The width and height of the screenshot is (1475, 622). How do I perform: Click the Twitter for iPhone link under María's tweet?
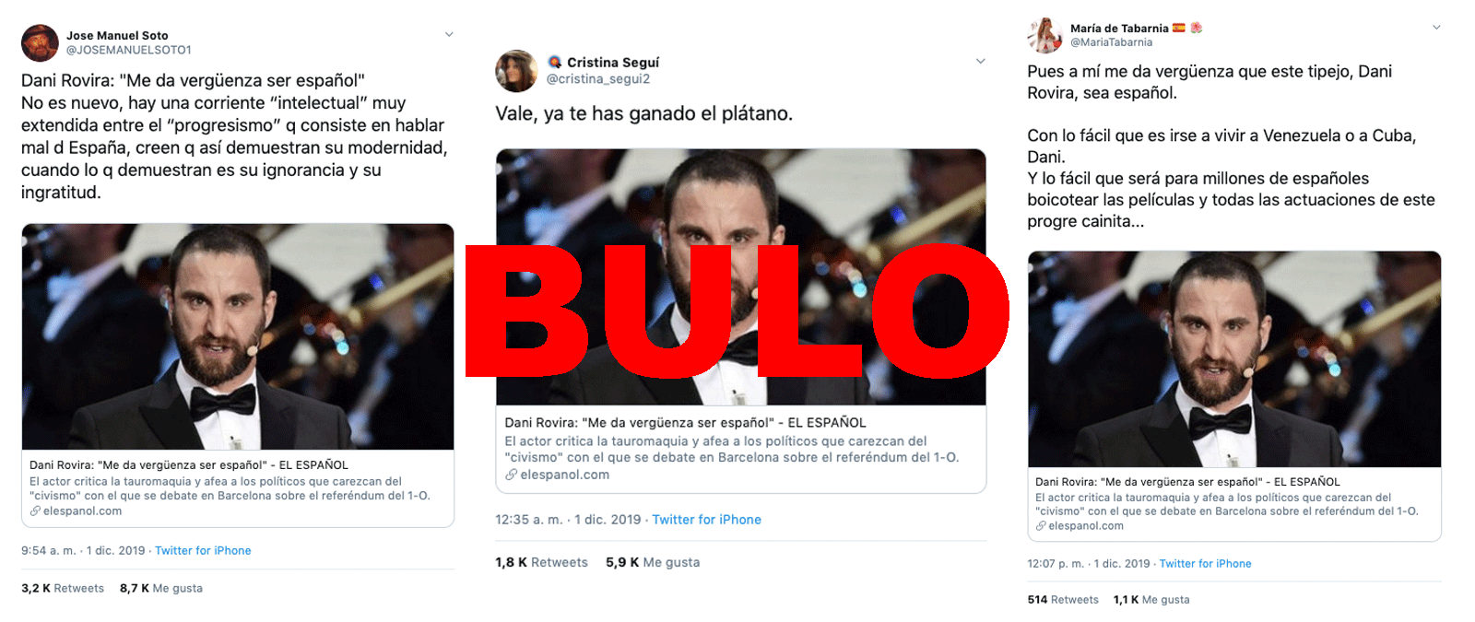tap(1206, 563)
